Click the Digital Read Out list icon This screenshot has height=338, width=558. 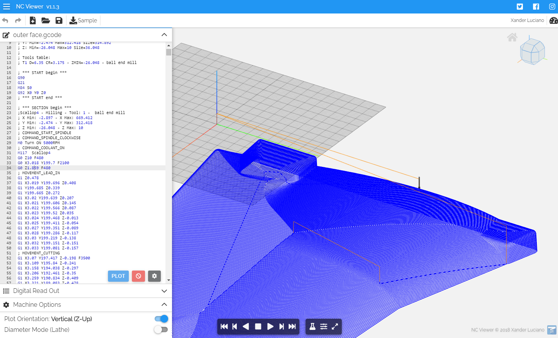6,291
